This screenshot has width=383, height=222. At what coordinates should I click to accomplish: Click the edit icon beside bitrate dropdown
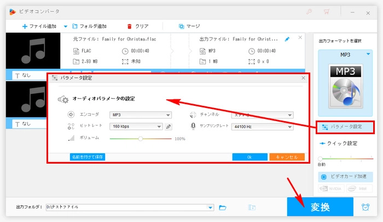[x=169, y=127]
